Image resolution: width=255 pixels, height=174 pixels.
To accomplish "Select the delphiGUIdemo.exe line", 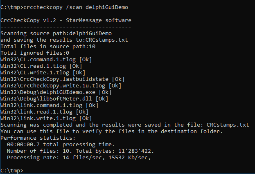I will pyautogui.click(x=56, y=92).
